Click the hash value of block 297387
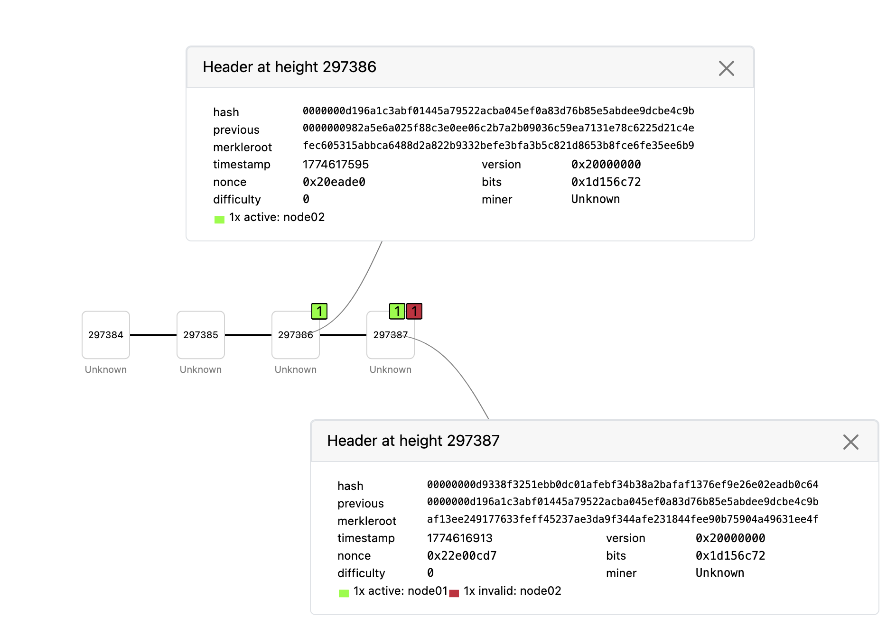Viewport: 896px width, 627px height. tap(623, 485)
